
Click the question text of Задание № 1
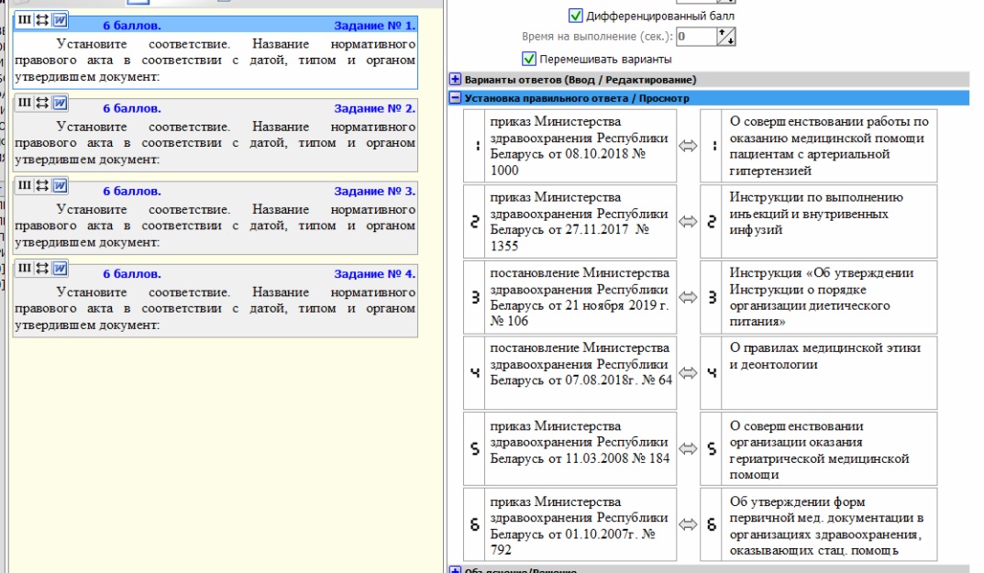click(x=216, y=61)
